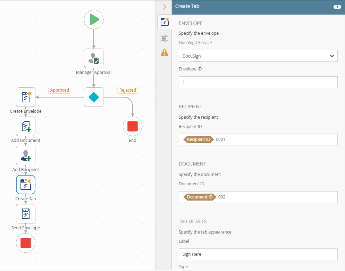Screen dimensions: 345x271
Task: Click the Approved outcome label
Action: (60, 90)
